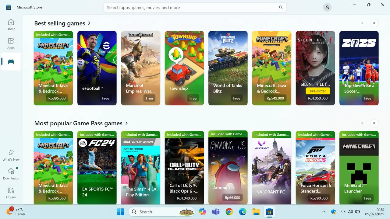Open Copilot from the taskbar
The image size is (390, 219).
click(202, 212)
